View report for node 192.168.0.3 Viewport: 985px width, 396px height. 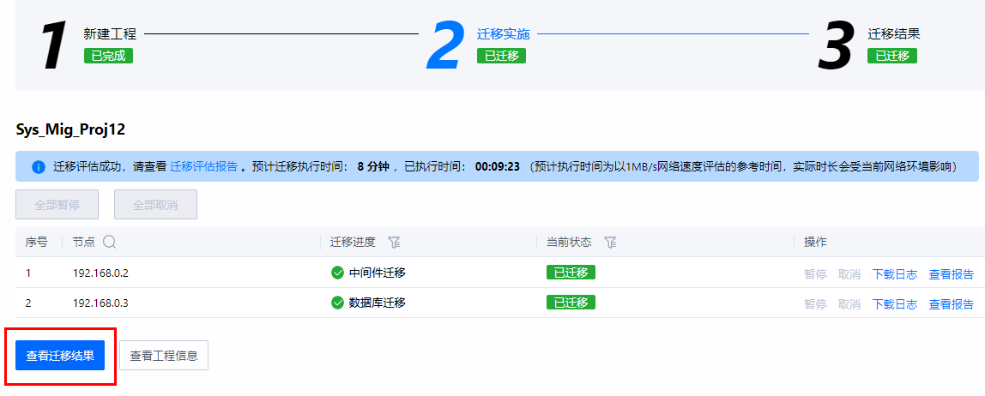[x=951, y=303]
